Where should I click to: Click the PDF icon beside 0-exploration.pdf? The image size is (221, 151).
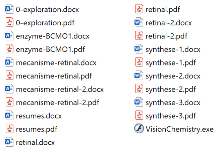click(9, 23)
